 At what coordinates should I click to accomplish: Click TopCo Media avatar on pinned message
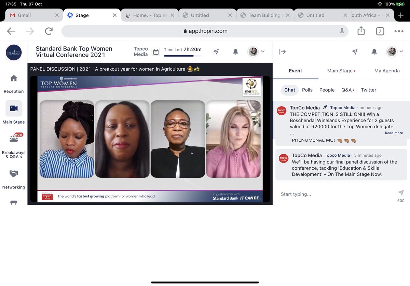(282, 111)
